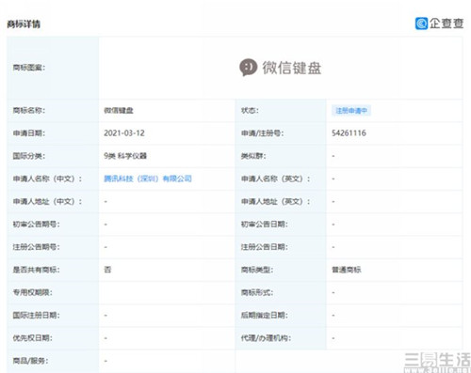Click the 国际分类 label
The height and width of the screenshot is (373, 471).
(x=29, y=156)
